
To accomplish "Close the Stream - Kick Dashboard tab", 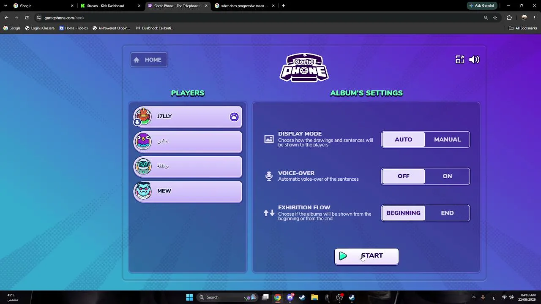I will click(139, 6).
